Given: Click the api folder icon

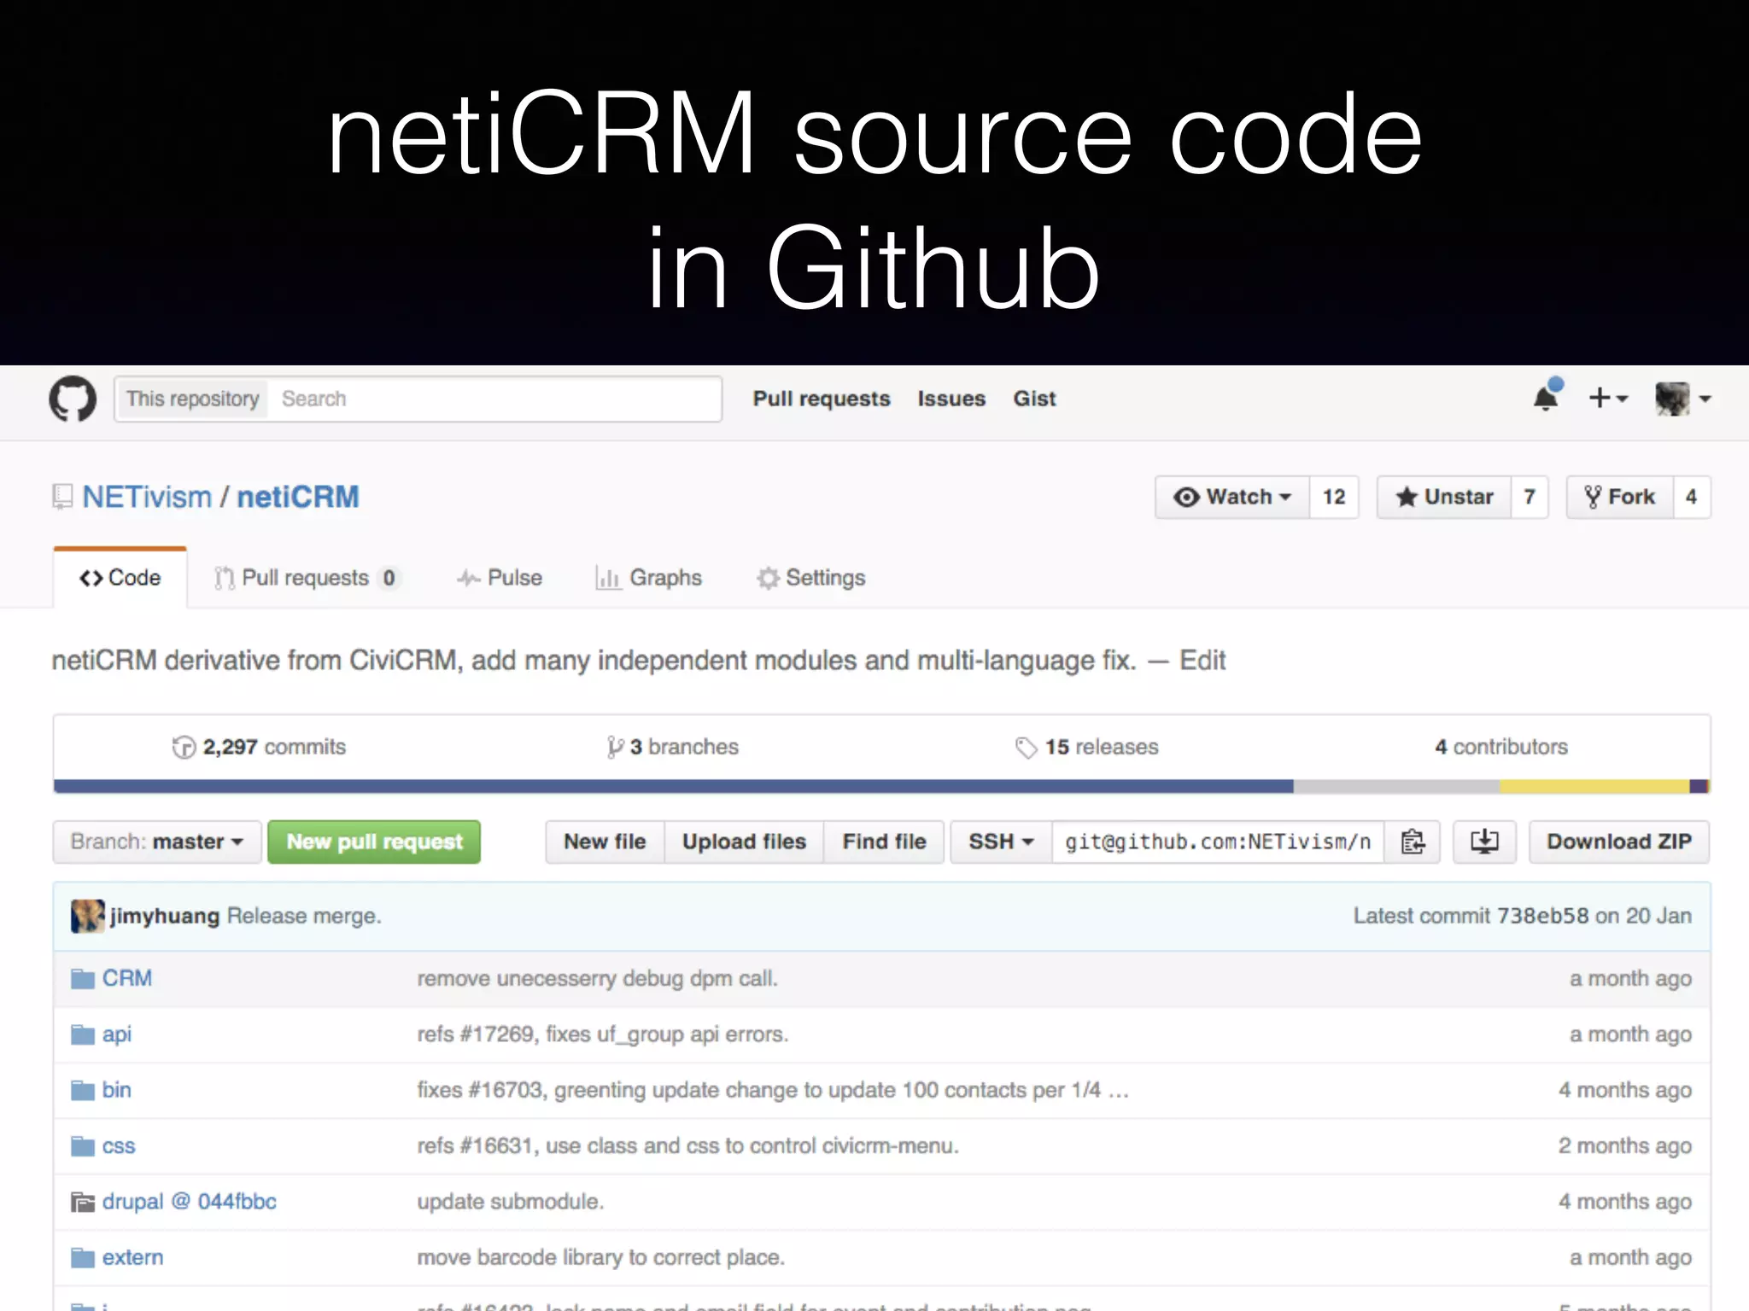Looking at the screenshot, I should pos(83,1035).
